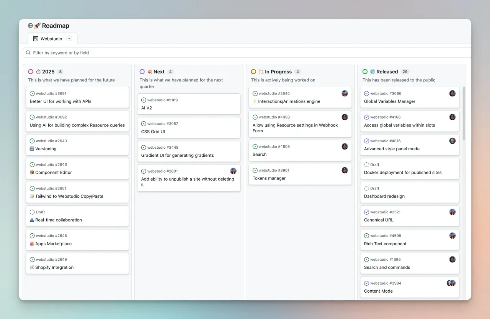Open Access global variables within slots card
Viewport: 490px width, 319px height.
coord(399,125)
